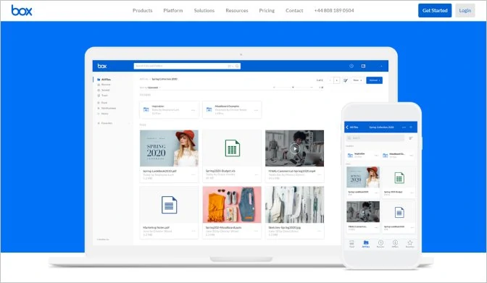Screen dimensions: 487x283
Task: Open the Moodboard Examples ellipsis menu on the laptop
Action: 256,110
